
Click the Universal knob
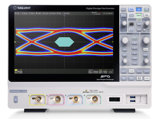124,23
